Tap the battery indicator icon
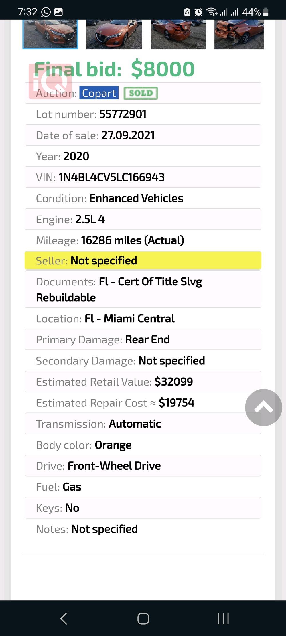286x636 pixels. pyautogui.click(x=265, y=12)
